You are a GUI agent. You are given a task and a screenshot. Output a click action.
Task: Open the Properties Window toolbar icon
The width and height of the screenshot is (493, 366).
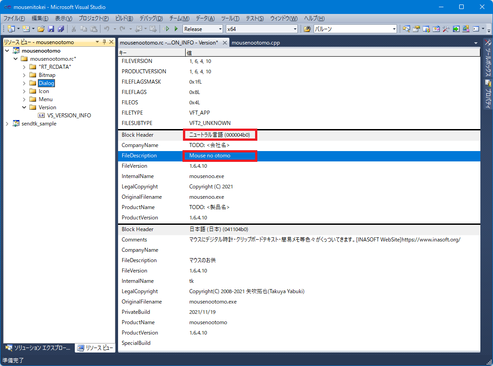coord(416,29)
